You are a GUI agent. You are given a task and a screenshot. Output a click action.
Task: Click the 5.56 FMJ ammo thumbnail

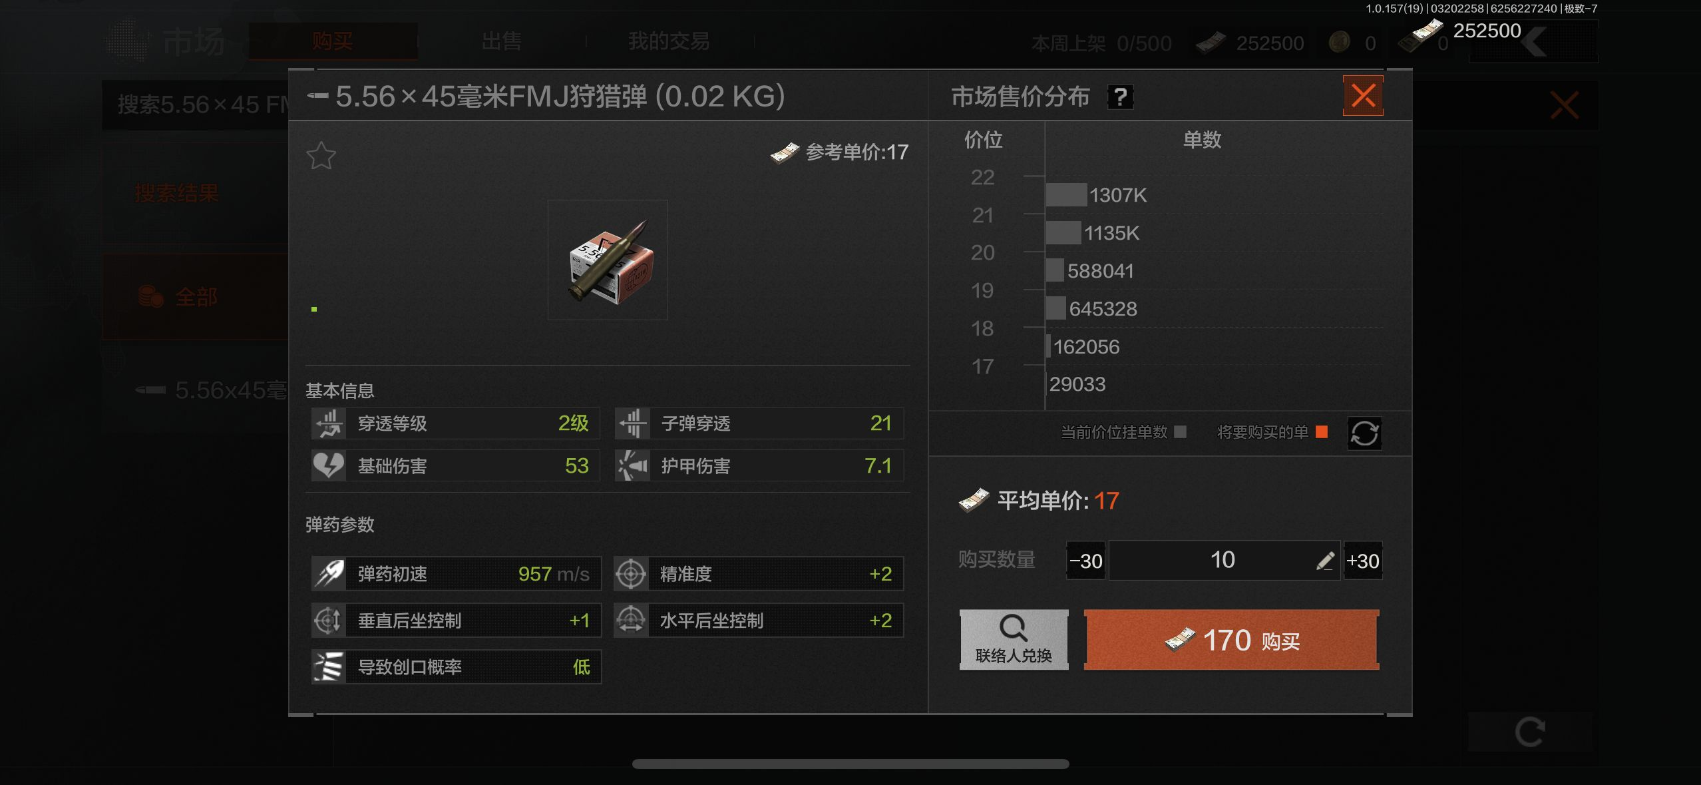point(608,260)
